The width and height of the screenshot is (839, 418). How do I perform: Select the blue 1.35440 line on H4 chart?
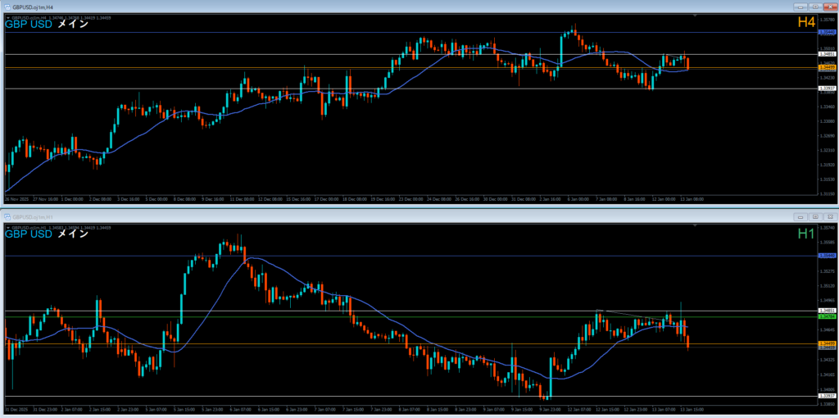pos(410,32)
